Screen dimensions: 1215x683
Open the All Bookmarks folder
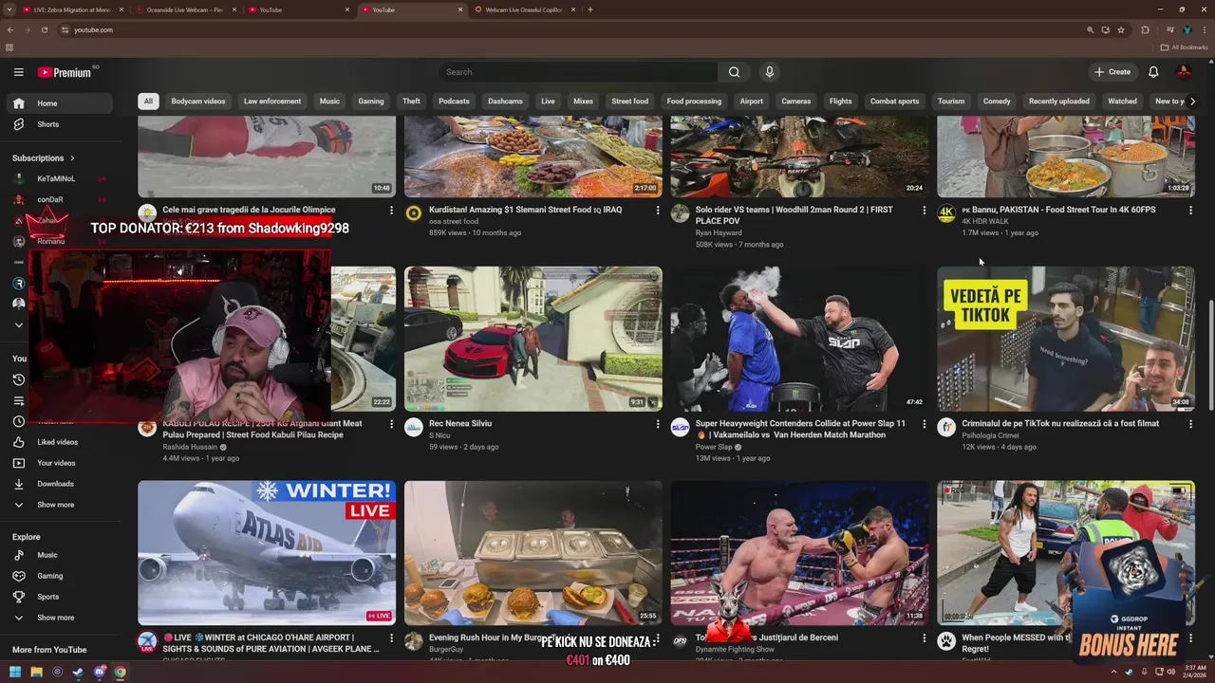(x=1185, y=47)
